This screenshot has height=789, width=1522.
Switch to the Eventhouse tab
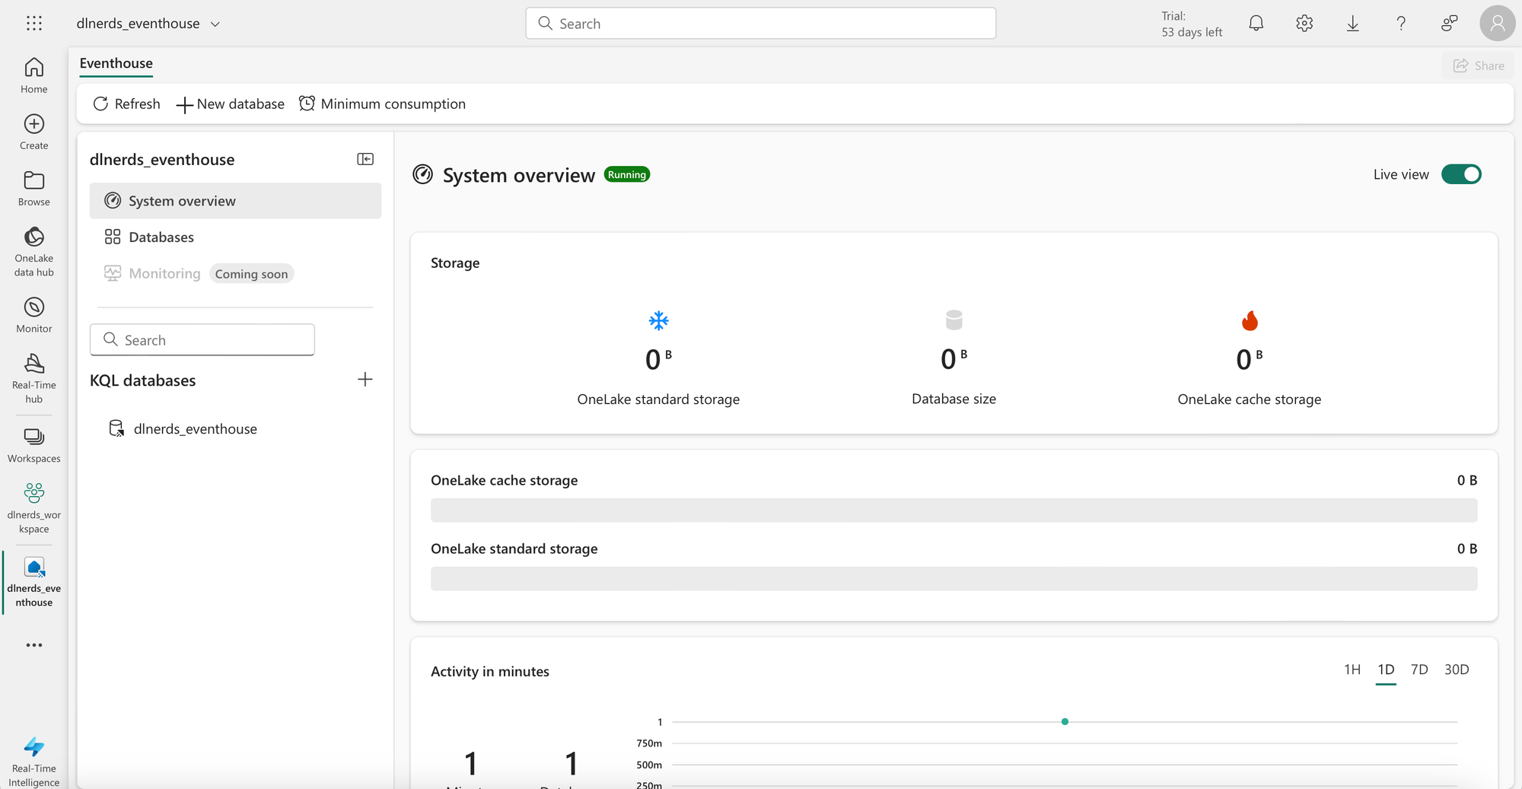[x=116, y=64]
